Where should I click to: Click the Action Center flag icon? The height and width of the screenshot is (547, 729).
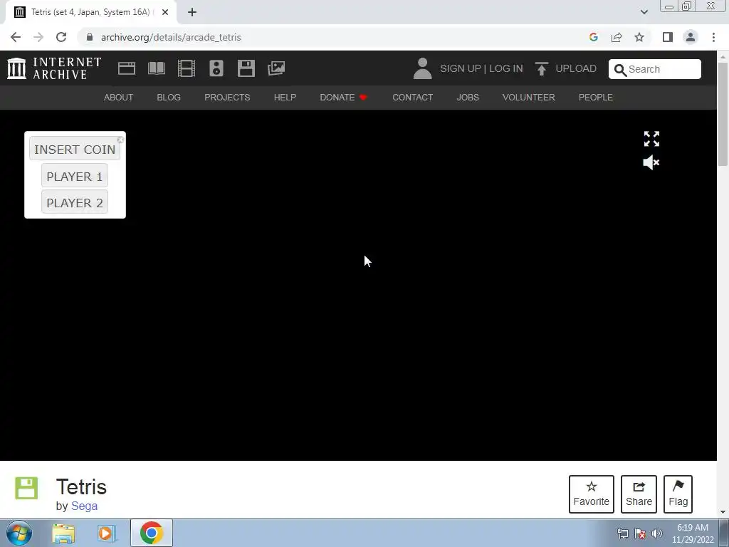(640, 533)
